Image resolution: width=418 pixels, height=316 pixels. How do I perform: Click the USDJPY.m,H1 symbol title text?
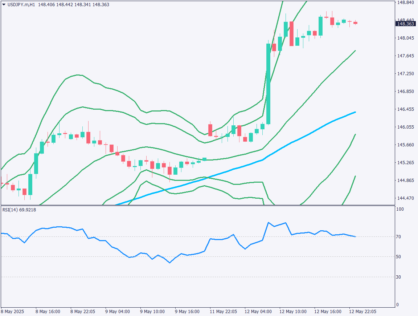click(21, 5)
